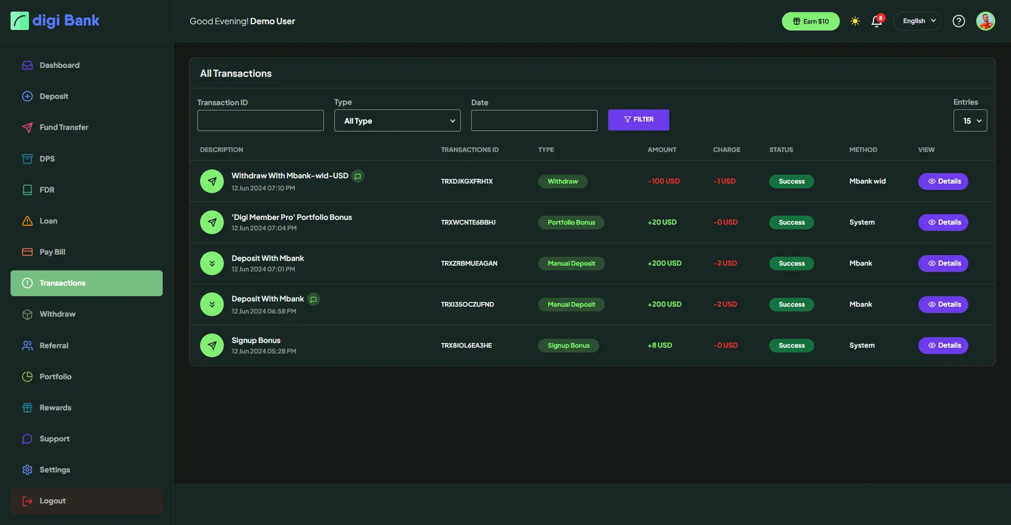Click the Settings gear icon
1011x525 pixels.
(27, 470)
